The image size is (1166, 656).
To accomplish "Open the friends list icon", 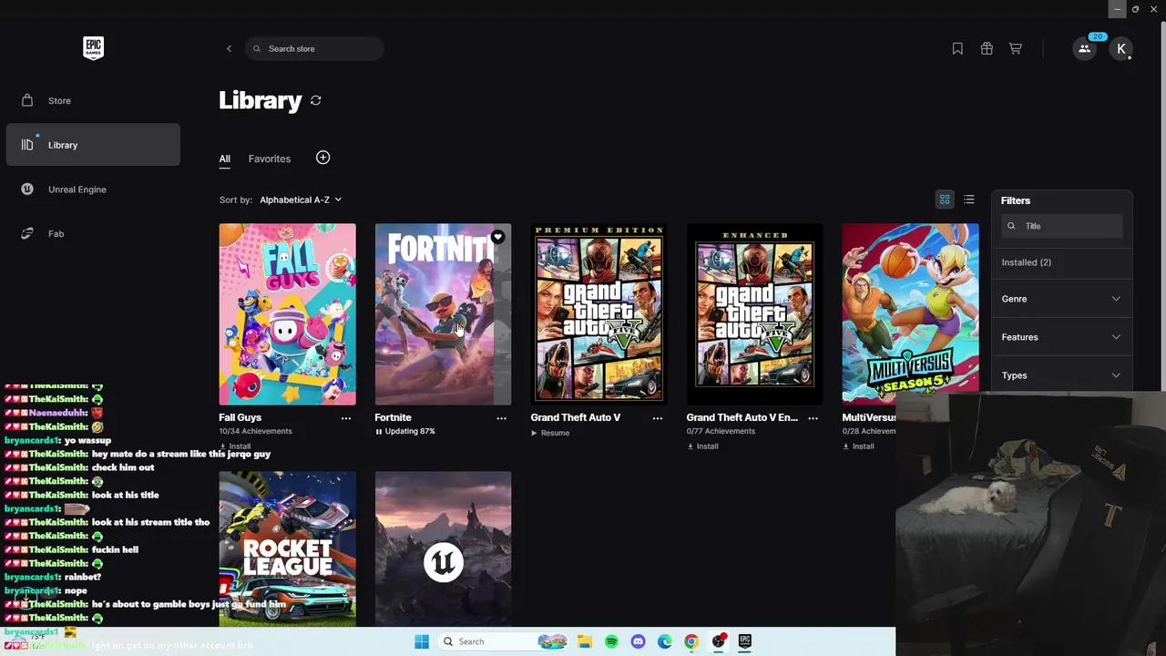I will click(x=1084, y=49).
